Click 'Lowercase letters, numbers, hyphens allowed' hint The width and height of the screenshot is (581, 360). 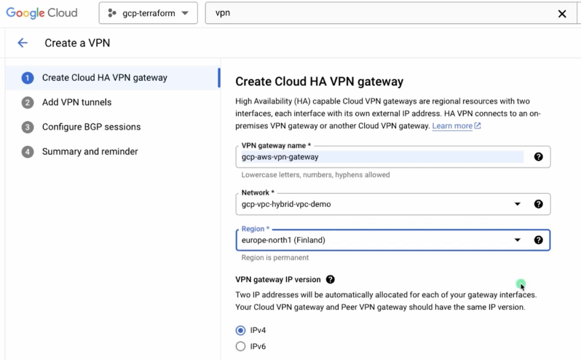316,175
